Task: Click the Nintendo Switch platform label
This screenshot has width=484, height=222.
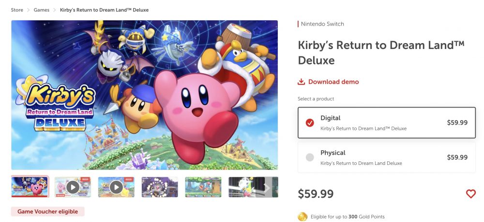Action: (322, 24)
